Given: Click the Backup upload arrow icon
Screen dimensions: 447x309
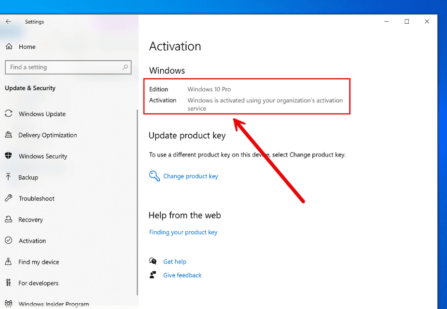Looking at the screenshot, I should [8, 177].
